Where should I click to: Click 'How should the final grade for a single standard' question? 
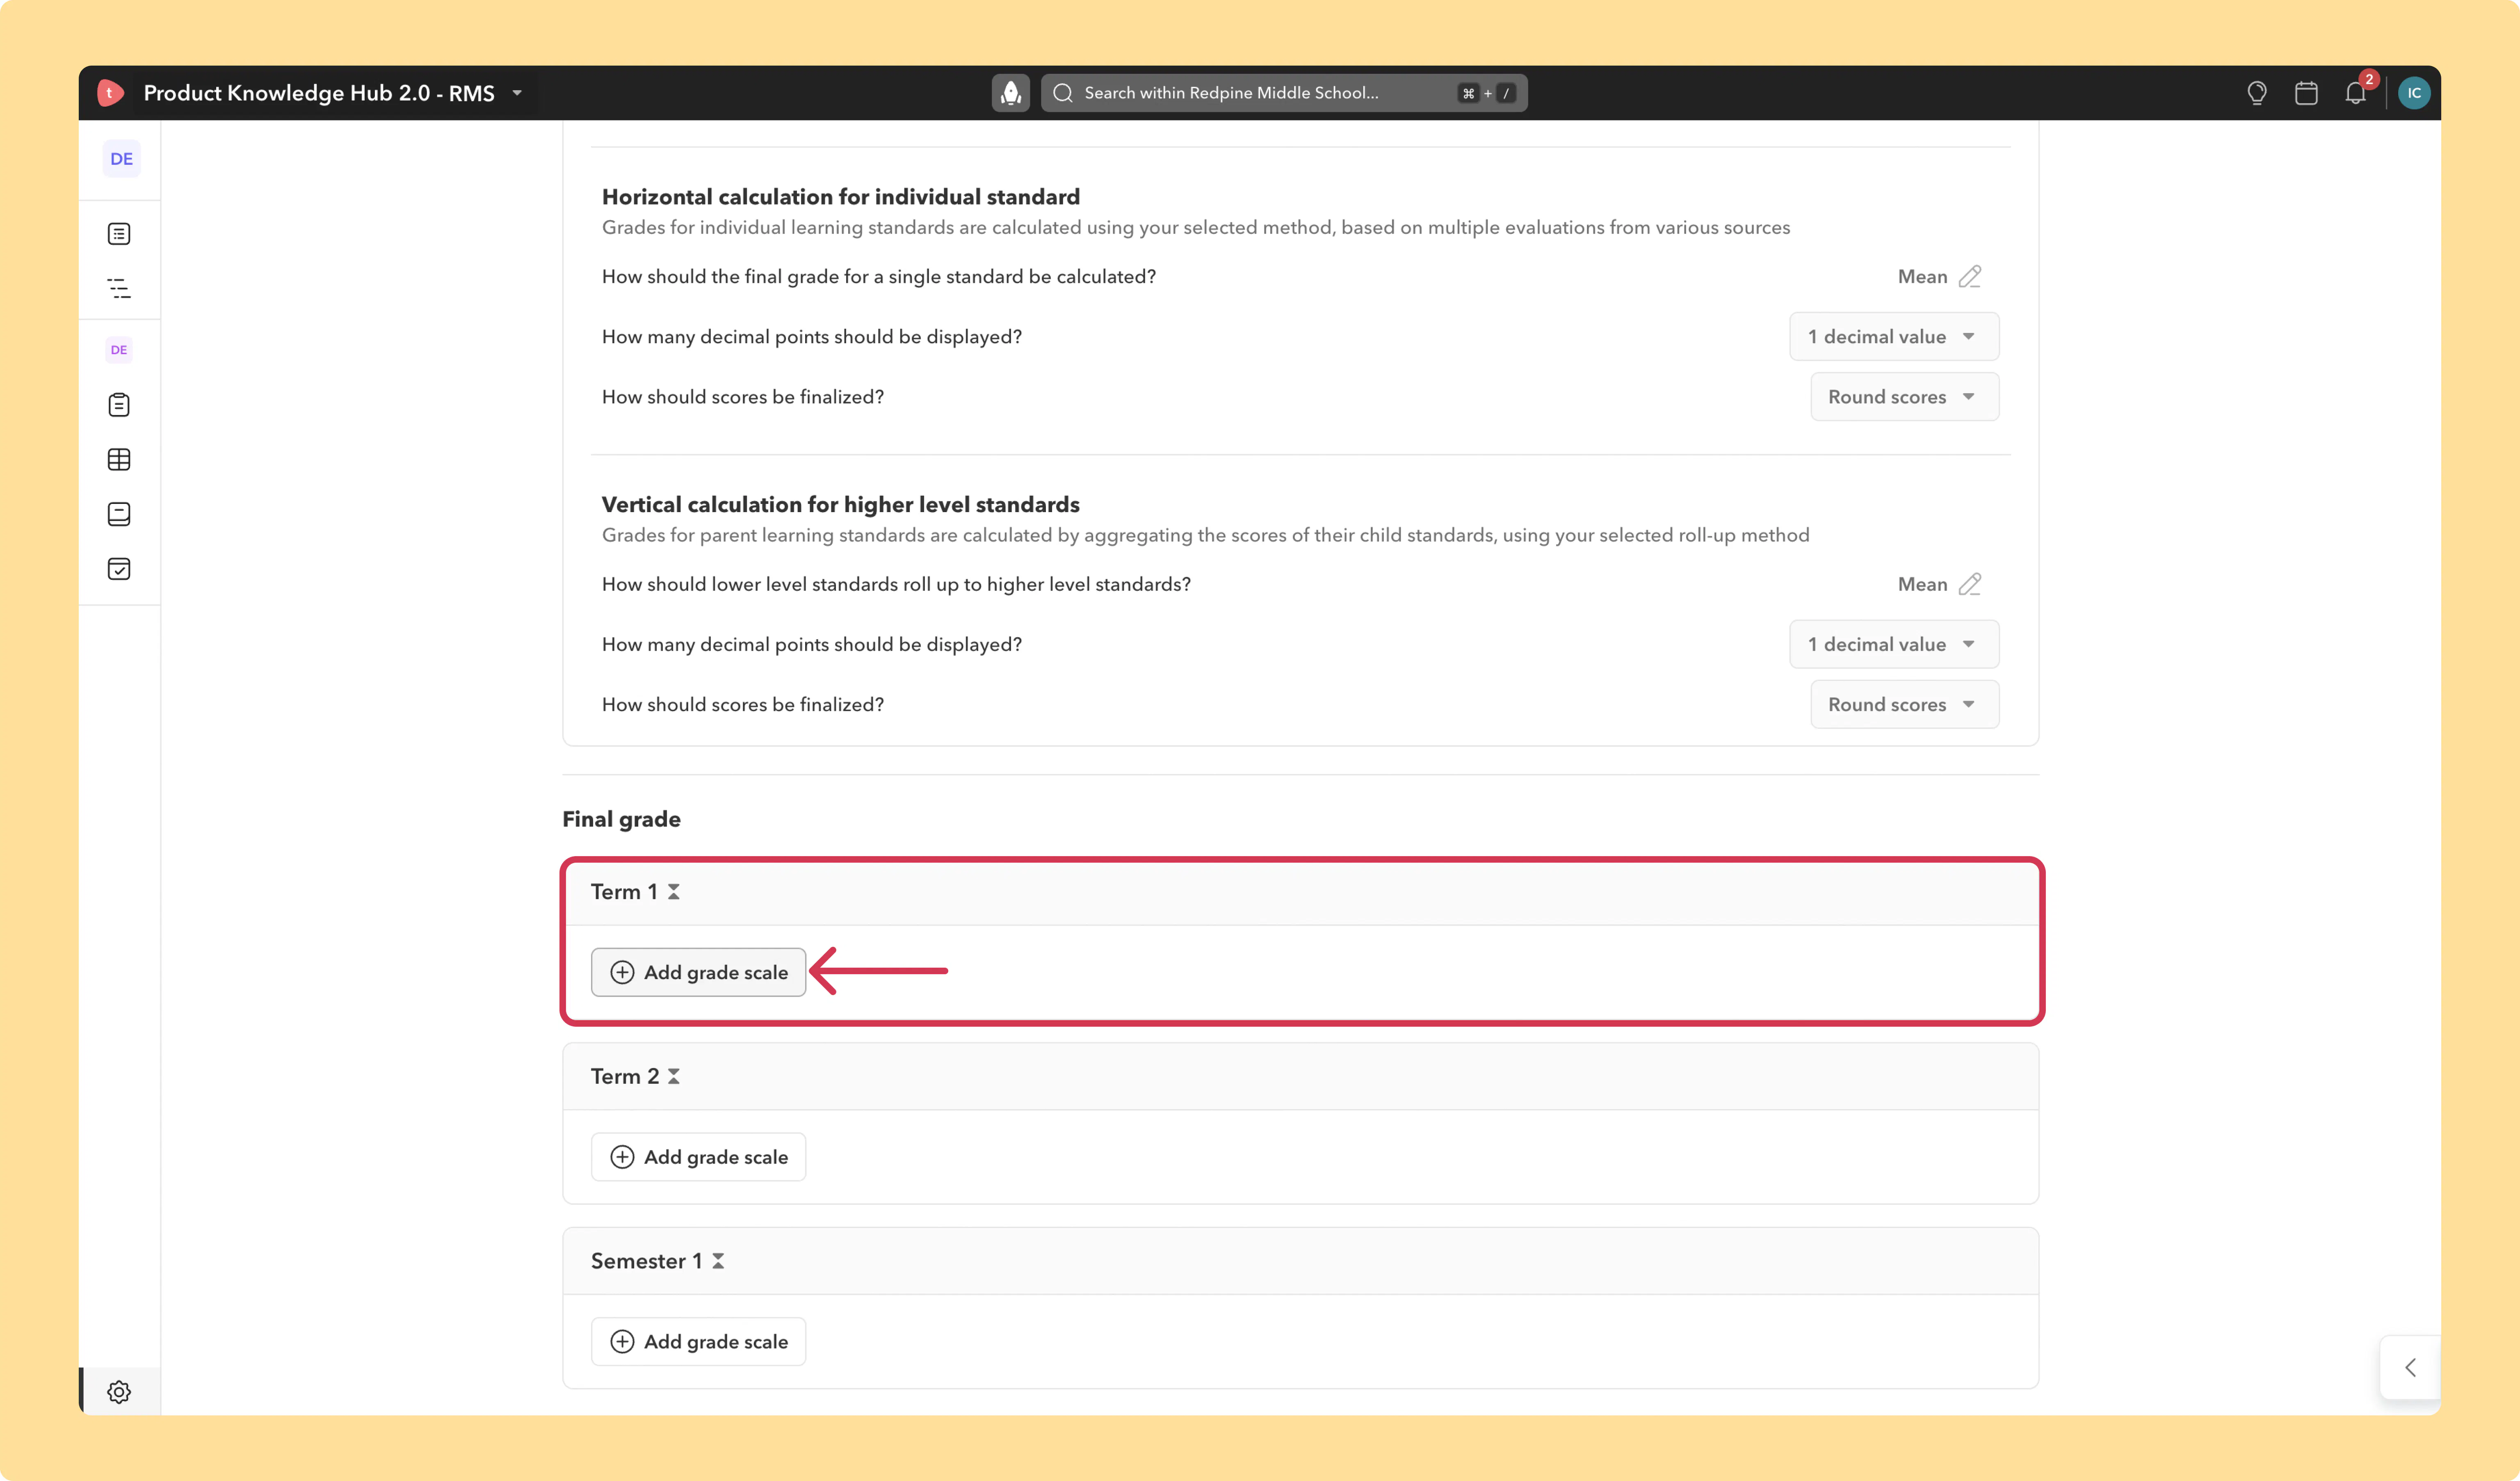879,277
